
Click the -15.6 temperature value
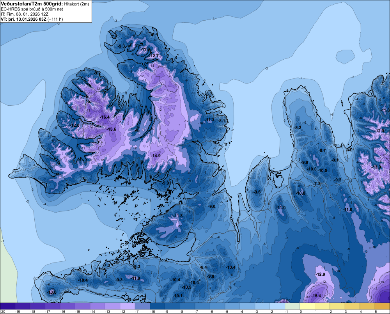click(x=111, y=129)
